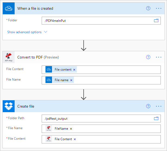Open help for Convert to PDF
Image resolution: width=167 pixels, height=151 pixels.
tap(148, 57)
